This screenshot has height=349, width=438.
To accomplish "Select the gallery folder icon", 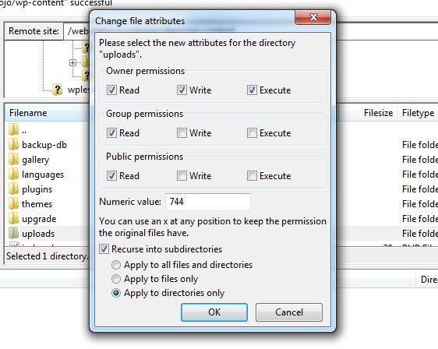I will (x=13, y=160).
